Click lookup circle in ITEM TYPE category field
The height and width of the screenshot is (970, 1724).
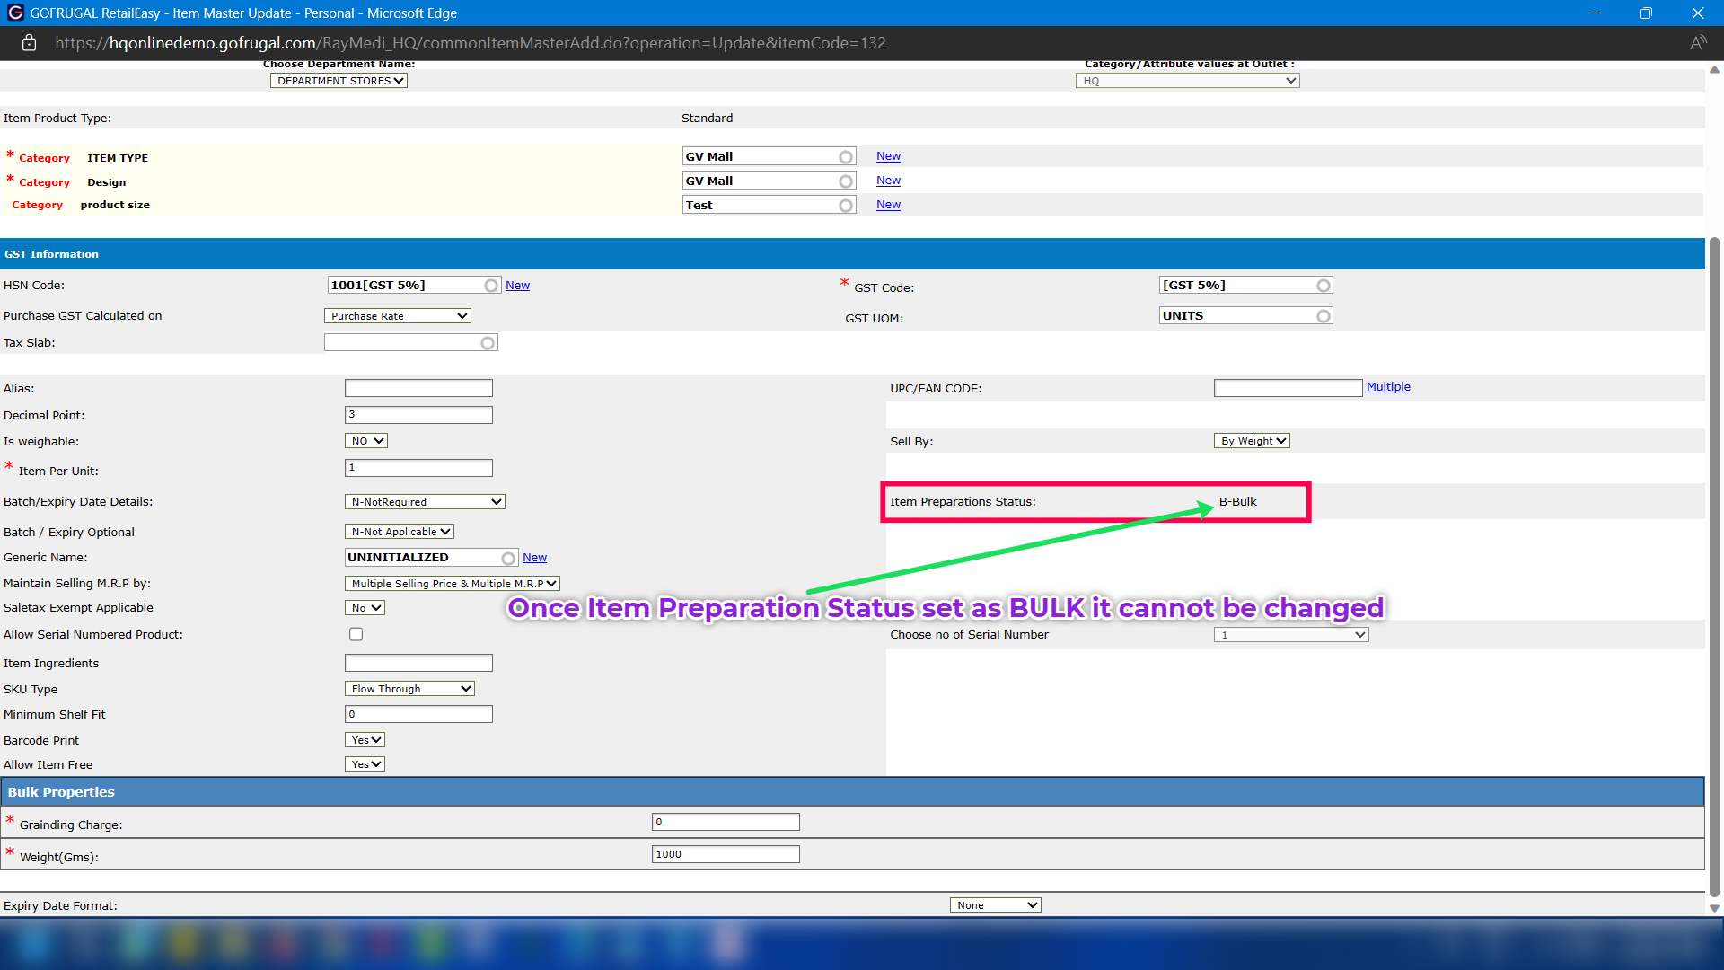[x=846, y=157]
